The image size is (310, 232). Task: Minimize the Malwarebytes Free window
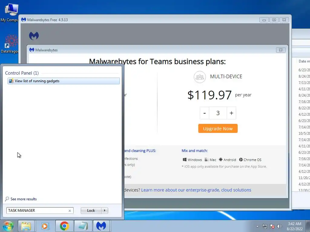[x=264, y=20]
